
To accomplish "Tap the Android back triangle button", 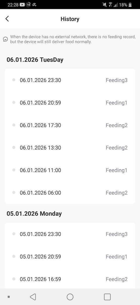I will tap(33, 297).
